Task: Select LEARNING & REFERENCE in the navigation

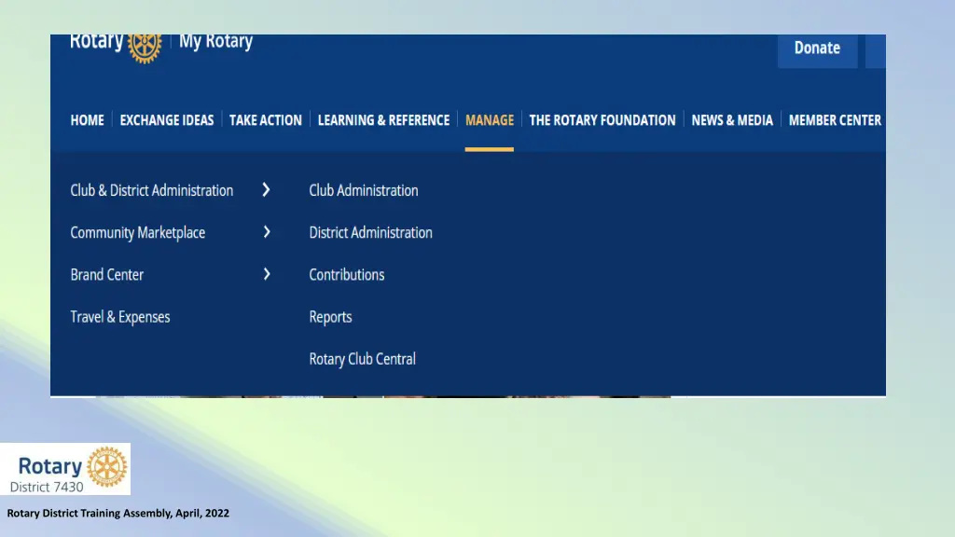Action: coord(383,120)
